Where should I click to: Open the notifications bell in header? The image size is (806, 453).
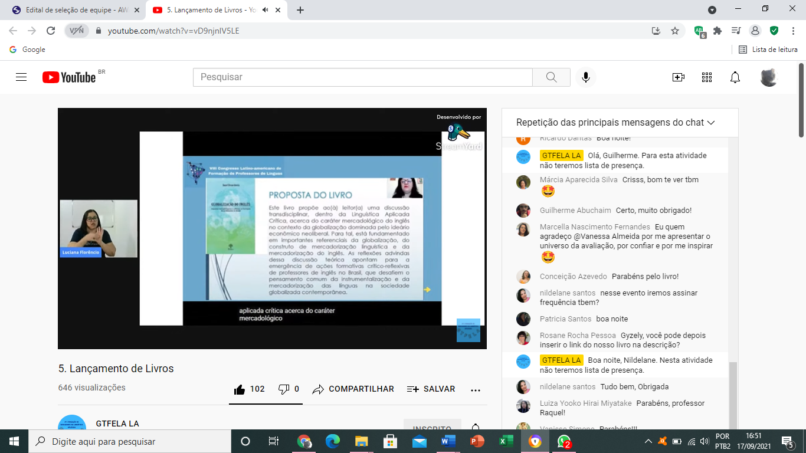click(x=735, y=77)
